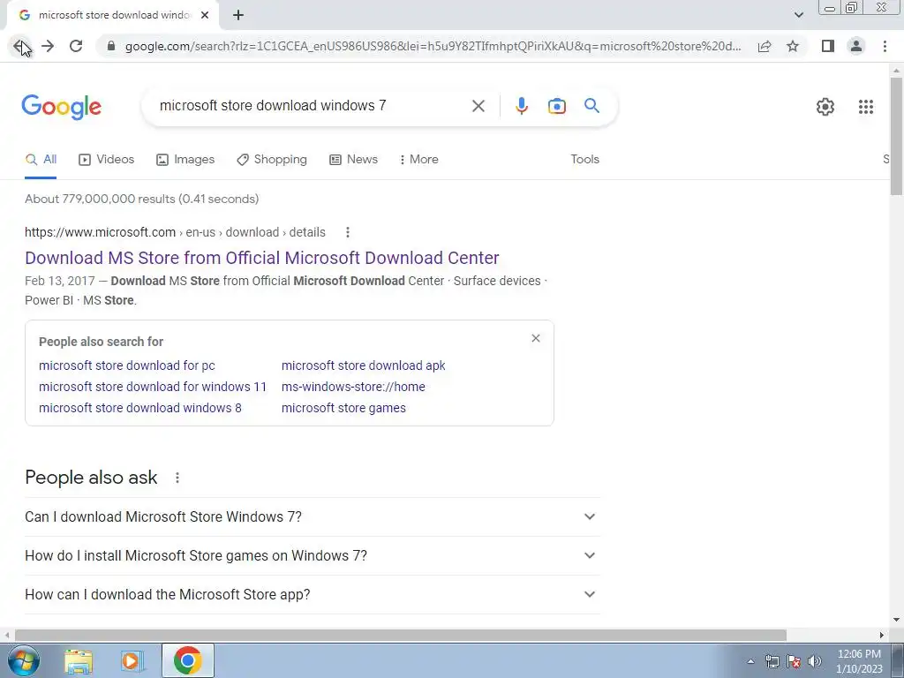904x678 pixels.
Task: Open the More search filters menu
Action: 419,160
